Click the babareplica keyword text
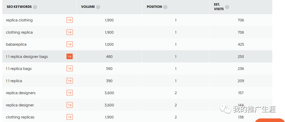Viewport: 285px width, 122px height. (x=16, y=44)
